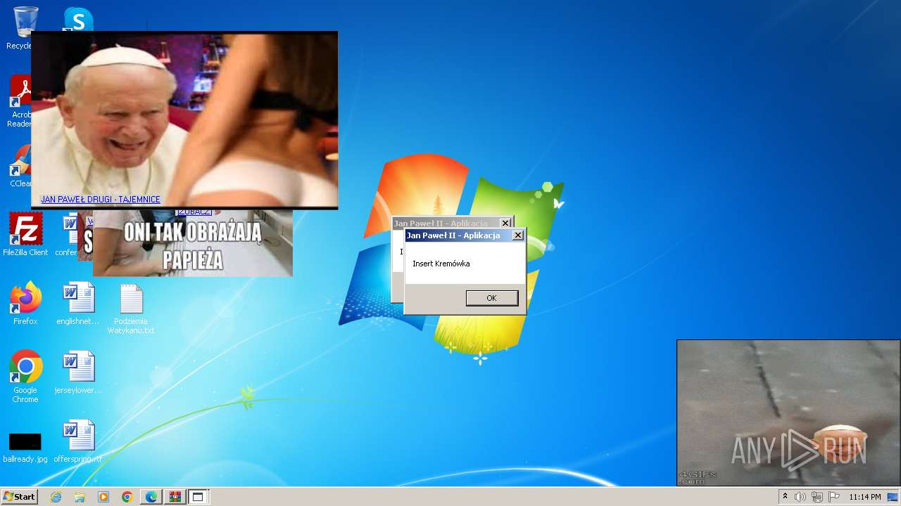
Task: Close the front Jan Paweł II dialog
Action: tap(518, 235)
